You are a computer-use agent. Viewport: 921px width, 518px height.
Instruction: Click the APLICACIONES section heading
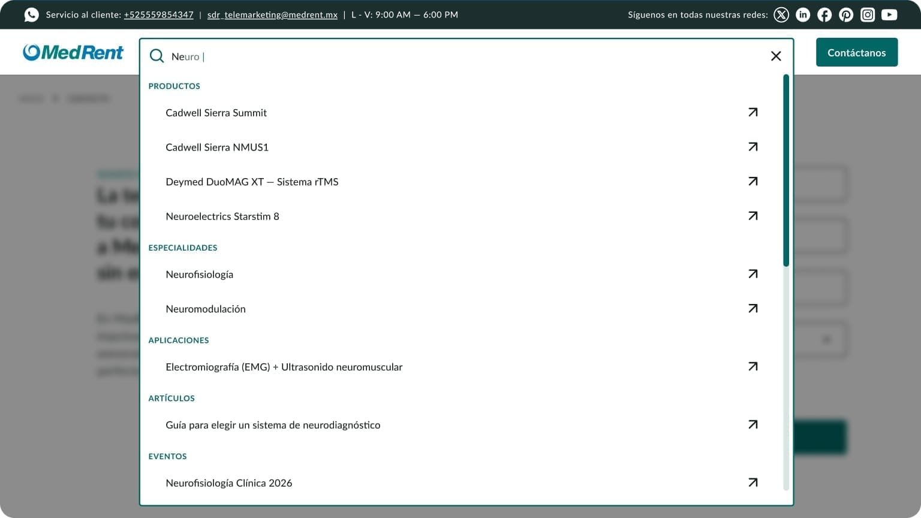coord(179,340)
